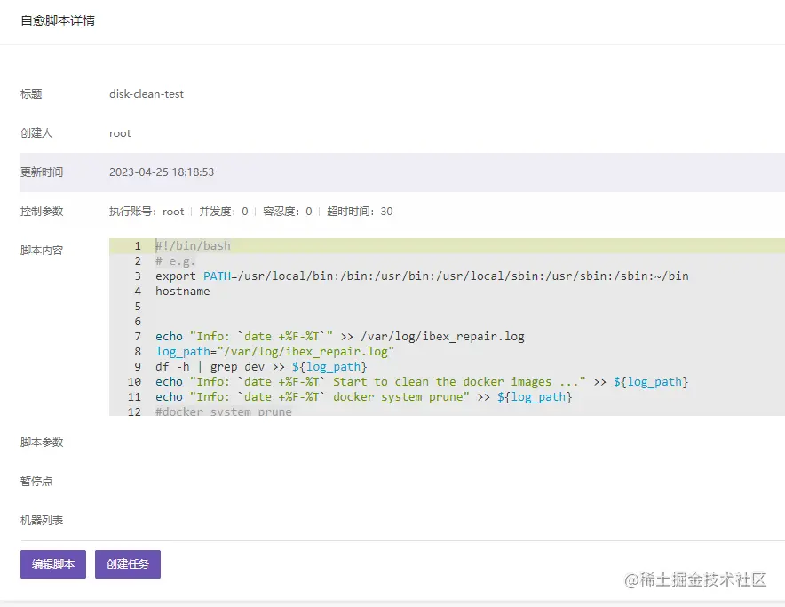
Task: Select the update time 2023-04-25 18:18:53
Action: coord(162,172)
